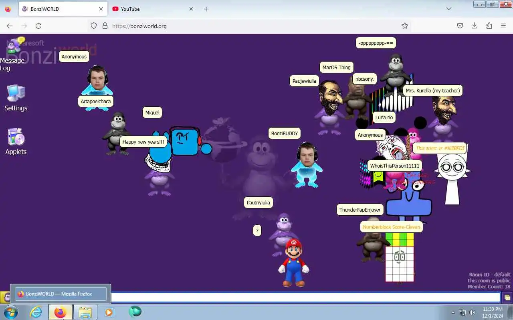The image size is (513, 320).
Task: Open the Firefox downloads panel
Action: click(x=475, y=26)
